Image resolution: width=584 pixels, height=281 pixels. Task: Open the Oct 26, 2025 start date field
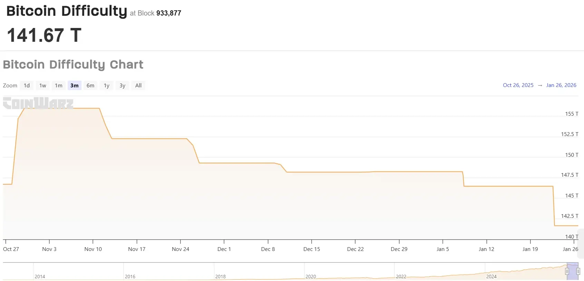[518, 85]
